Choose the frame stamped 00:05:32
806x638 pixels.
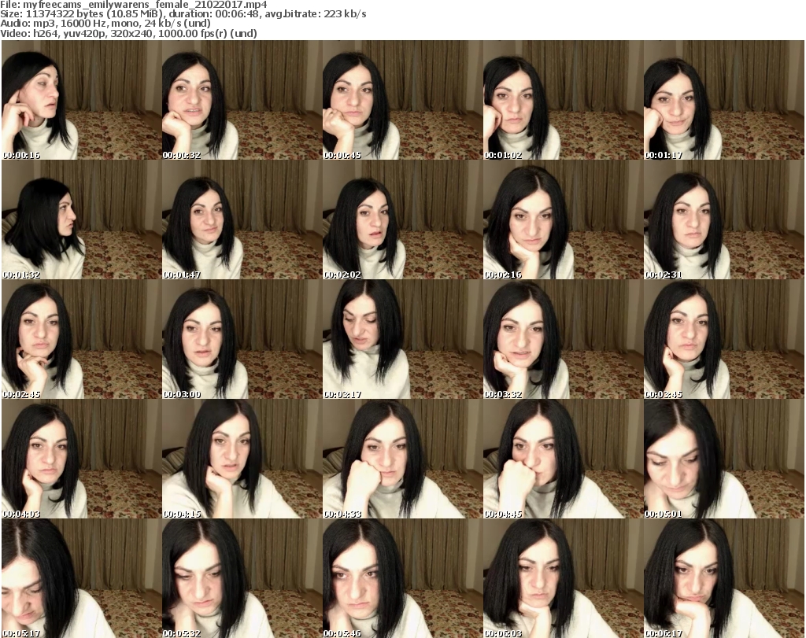[x=242, y=578]
